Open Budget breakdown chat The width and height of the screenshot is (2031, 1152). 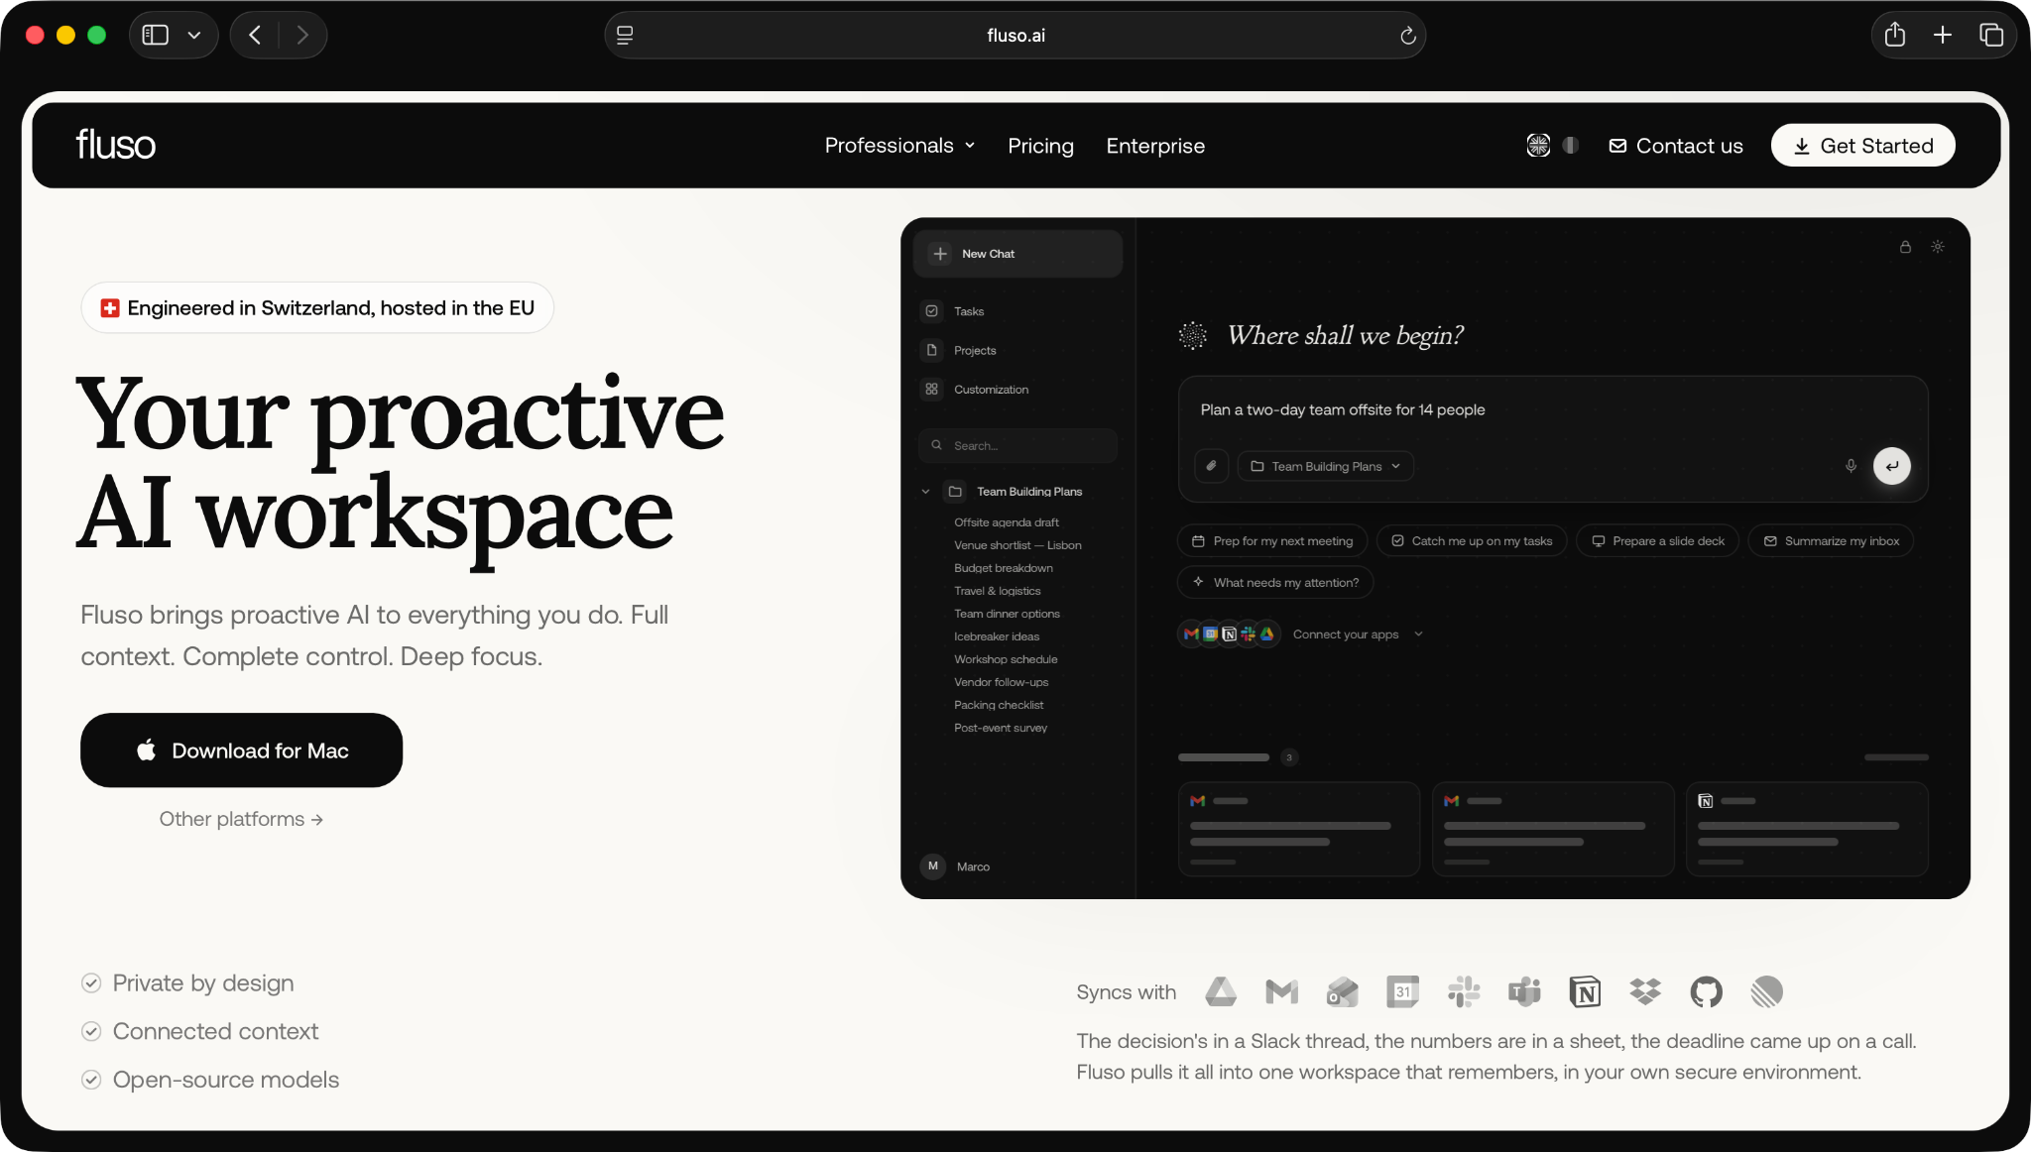[1004, 568]
